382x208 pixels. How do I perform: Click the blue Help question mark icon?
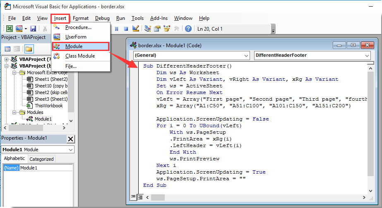coord(188,29)
